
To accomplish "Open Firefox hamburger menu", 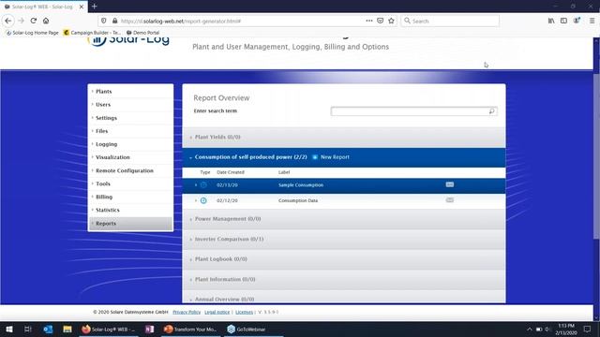I will [592, 21].
